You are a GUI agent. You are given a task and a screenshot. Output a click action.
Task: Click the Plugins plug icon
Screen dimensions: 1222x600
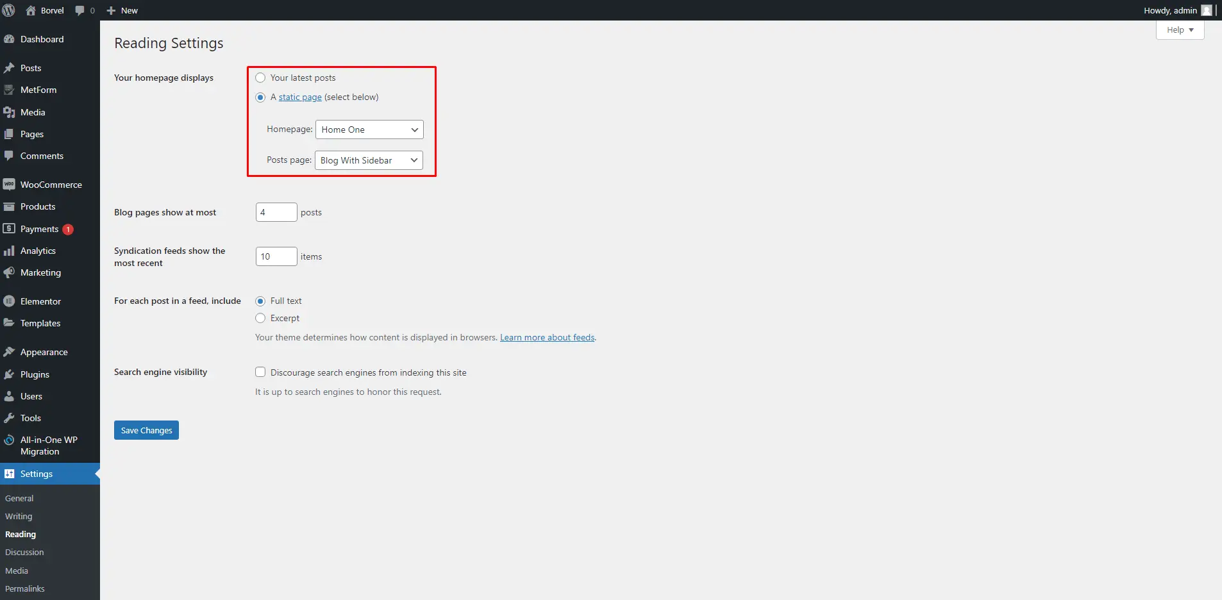(x=9, y=374)
